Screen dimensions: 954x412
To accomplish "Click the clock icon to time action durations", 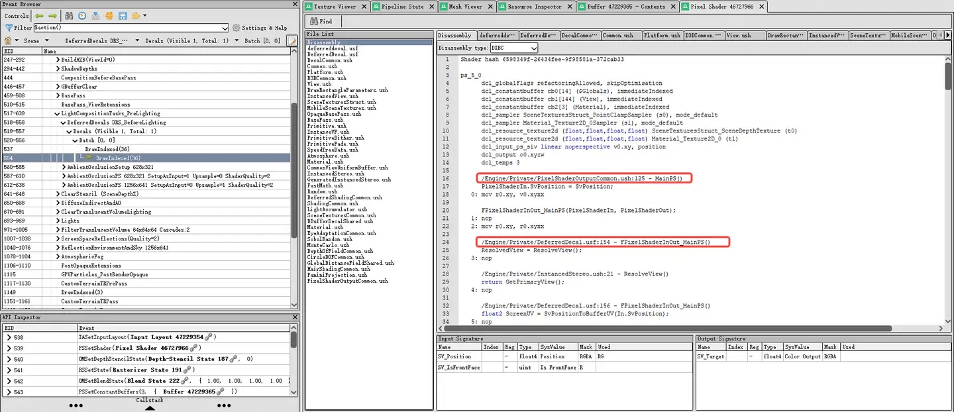I will click(82, 15).
